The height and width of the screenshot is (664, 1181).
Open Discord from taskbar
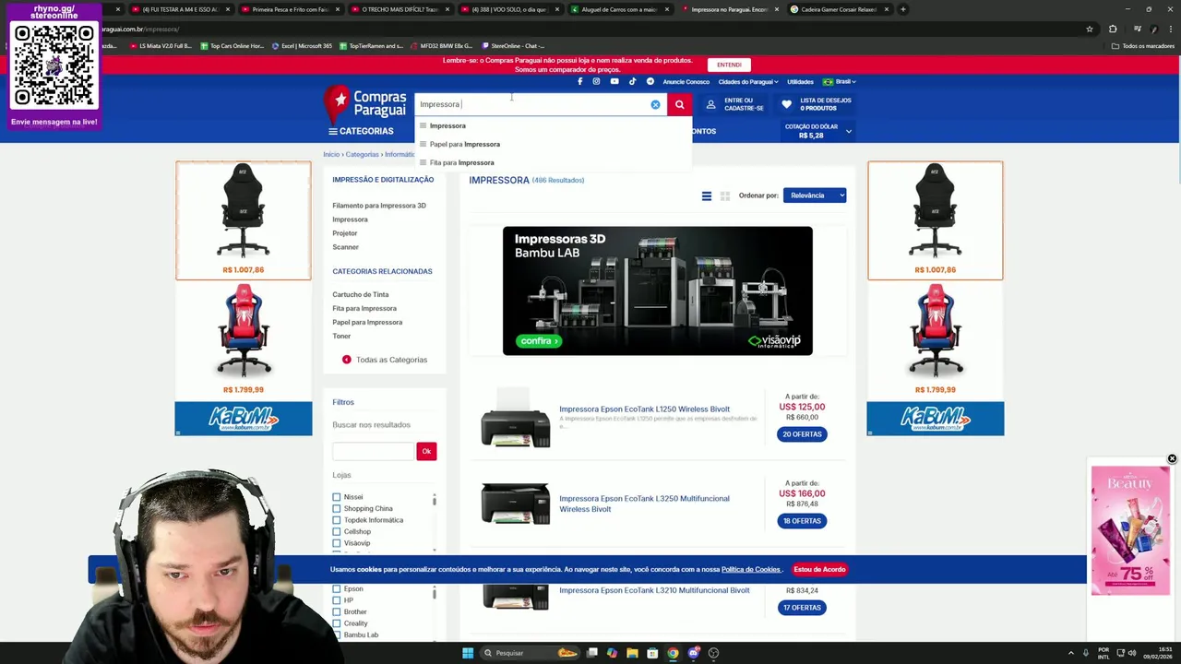693,653
